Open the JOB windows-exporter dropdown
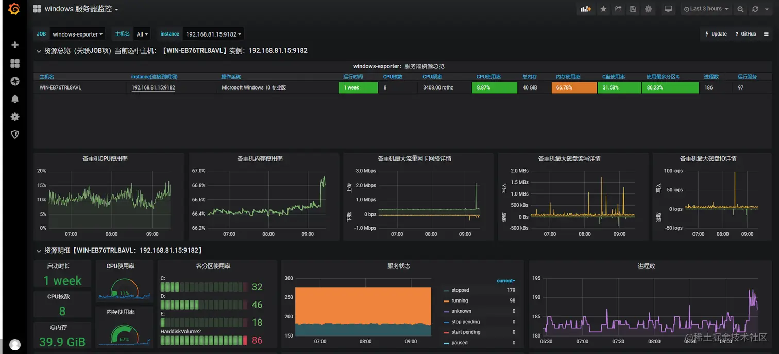Viewport: 779px width, 354px height. tap(77, 34)
